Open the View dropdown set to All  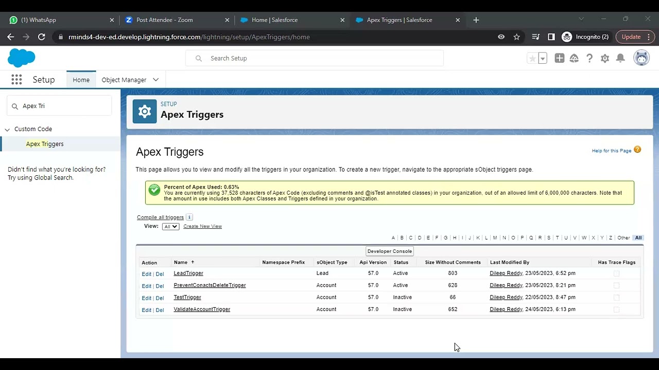[170, 227]
